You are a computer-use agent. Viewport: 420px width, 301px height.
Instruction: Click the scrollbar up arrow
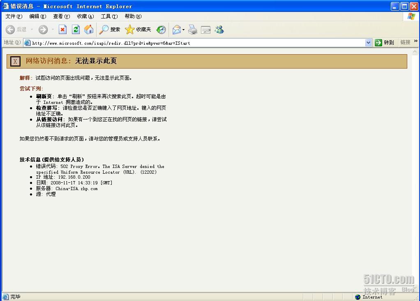(x=415, y=52)
